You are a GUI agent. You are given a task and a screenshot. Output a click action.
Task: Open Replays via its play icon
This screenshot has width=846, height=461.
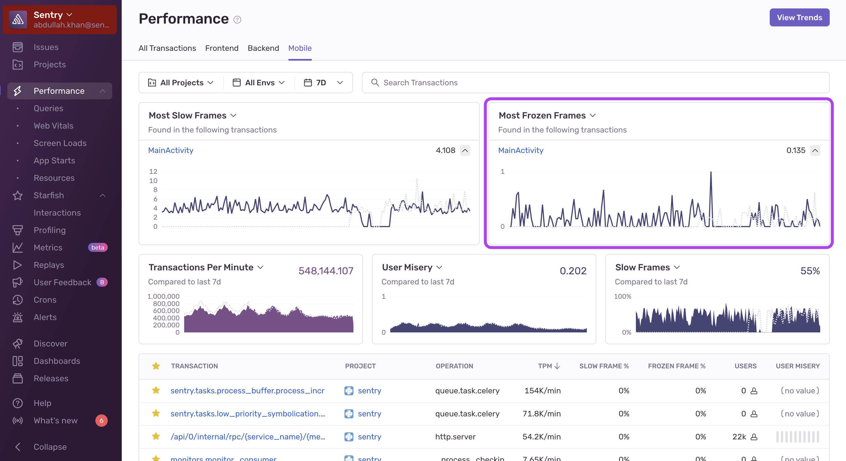17,265
